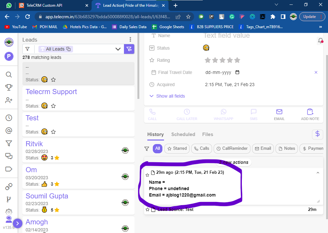This screenshot has width=328, height=233.
Task: Clear Final Travel Date with the X
Action: coord(316,72)
